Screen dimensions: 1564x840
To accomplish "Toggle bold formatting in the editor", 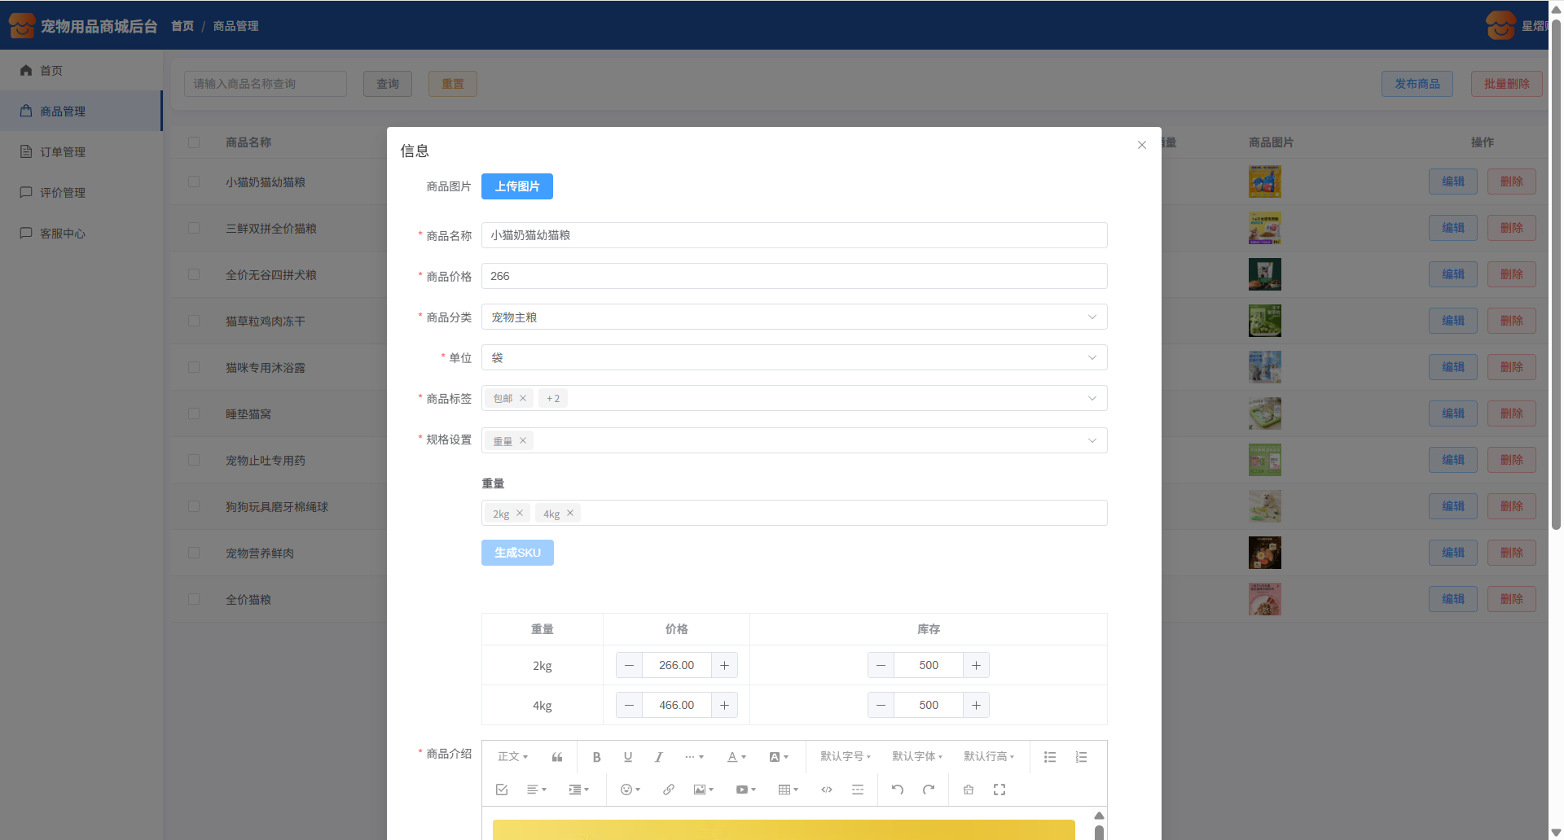I will tap(596, 757).
